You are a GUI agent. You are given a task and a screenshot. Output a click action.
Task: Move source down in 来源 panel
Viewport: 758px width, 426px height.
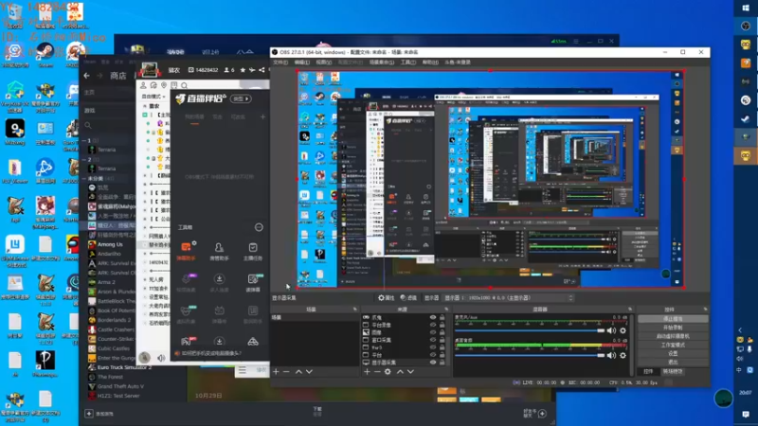click(x=410, y=372)
